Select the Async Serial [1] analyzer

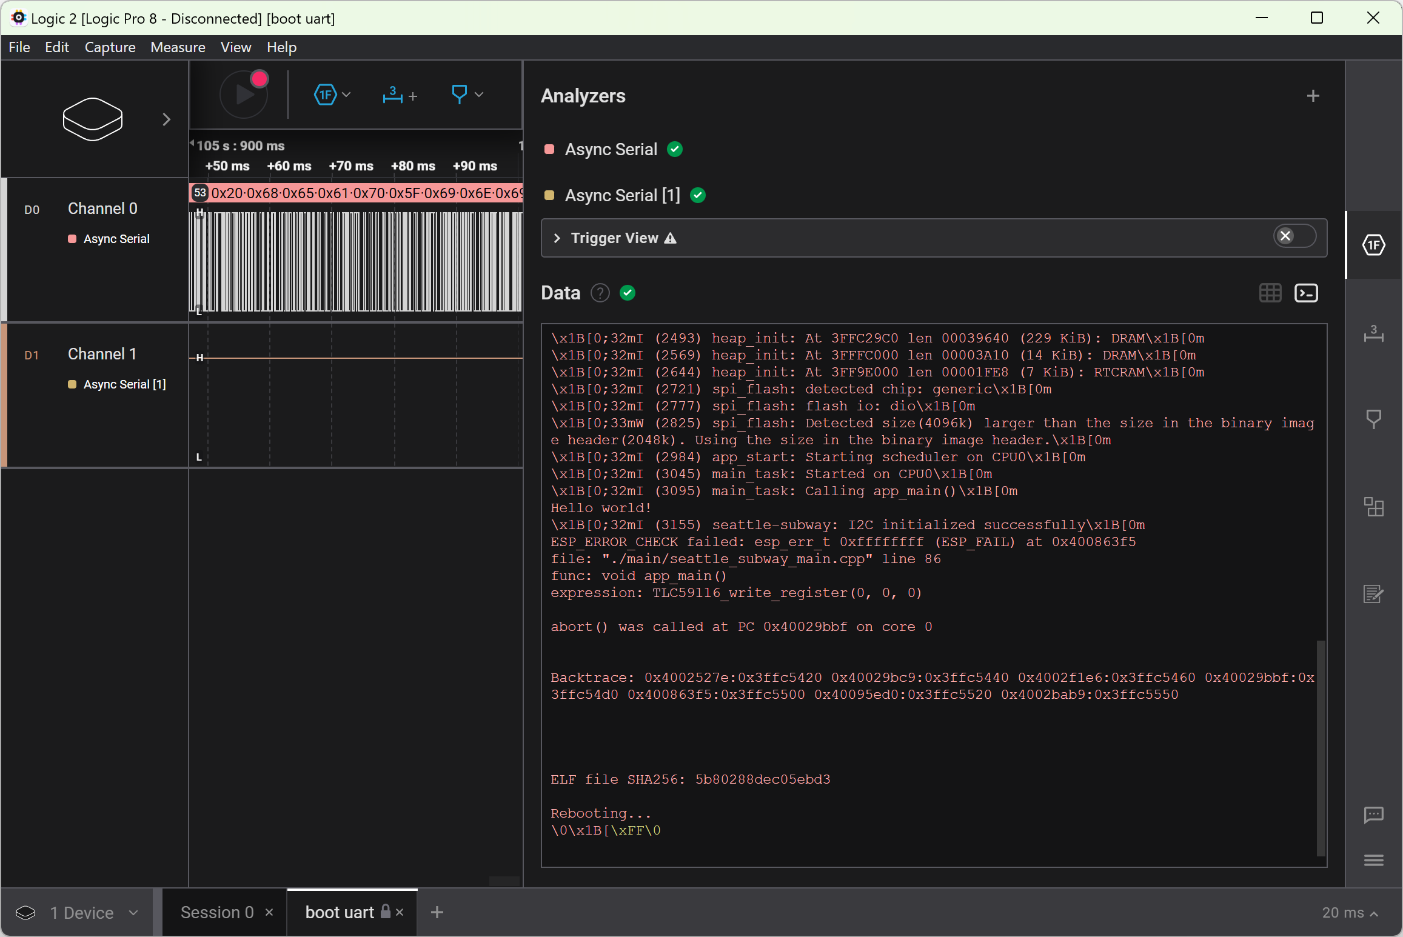pos(622,195)
